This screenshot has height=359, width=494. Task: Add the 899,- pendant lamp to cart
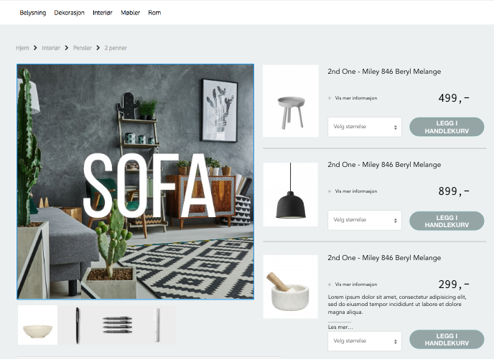[x=447, y=221]
